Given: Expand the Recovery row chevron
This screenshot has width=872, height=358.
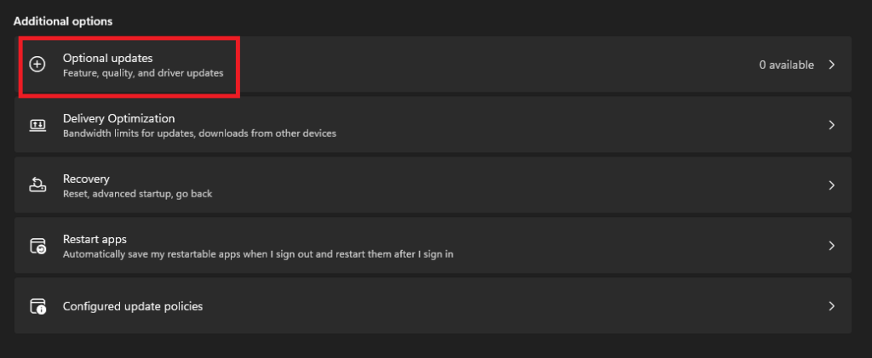Looking at the screenshot, I should (x=832, y=185).
